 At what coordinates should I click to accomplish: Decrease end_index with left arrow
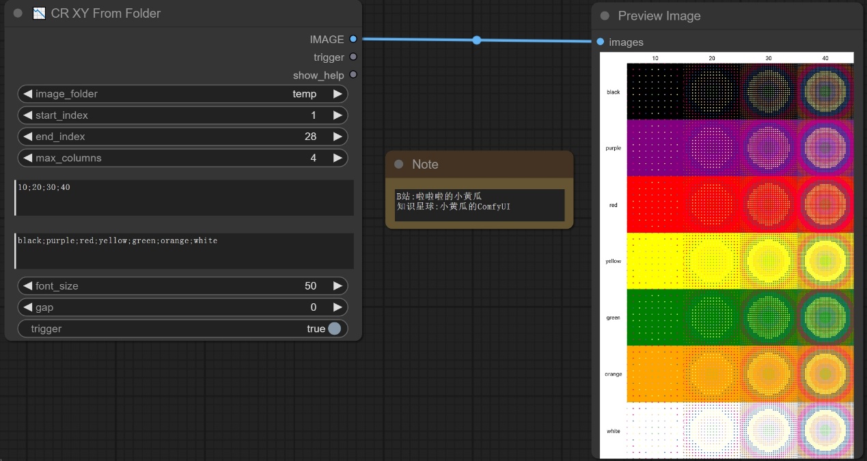coord(28,137)
